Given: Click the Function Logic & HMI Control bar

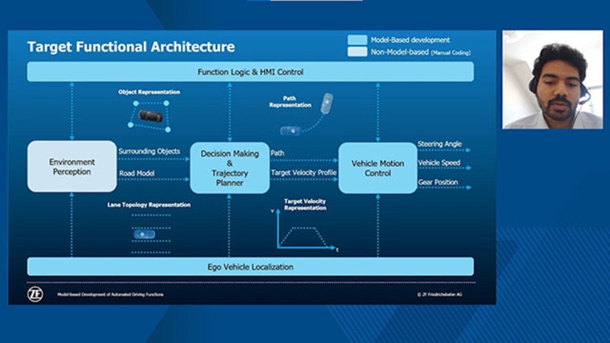Looking at the screenshot, I should tap(251, 72).
